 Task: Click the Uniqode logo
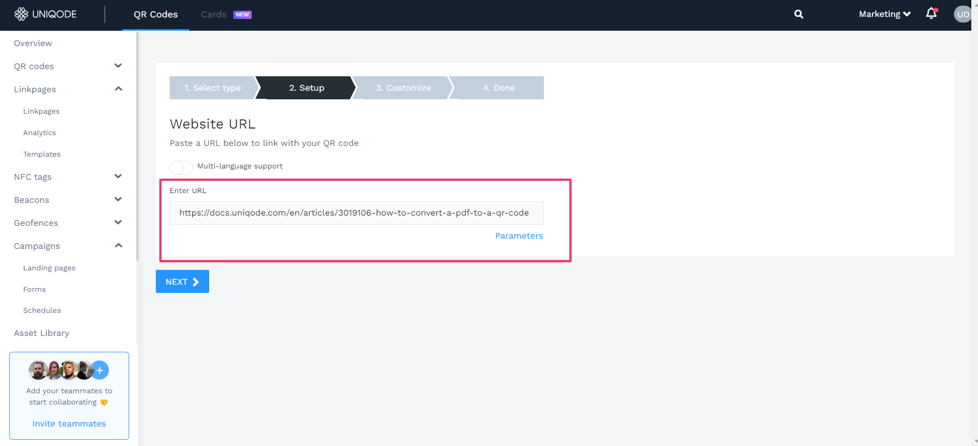tap(45, 14)
